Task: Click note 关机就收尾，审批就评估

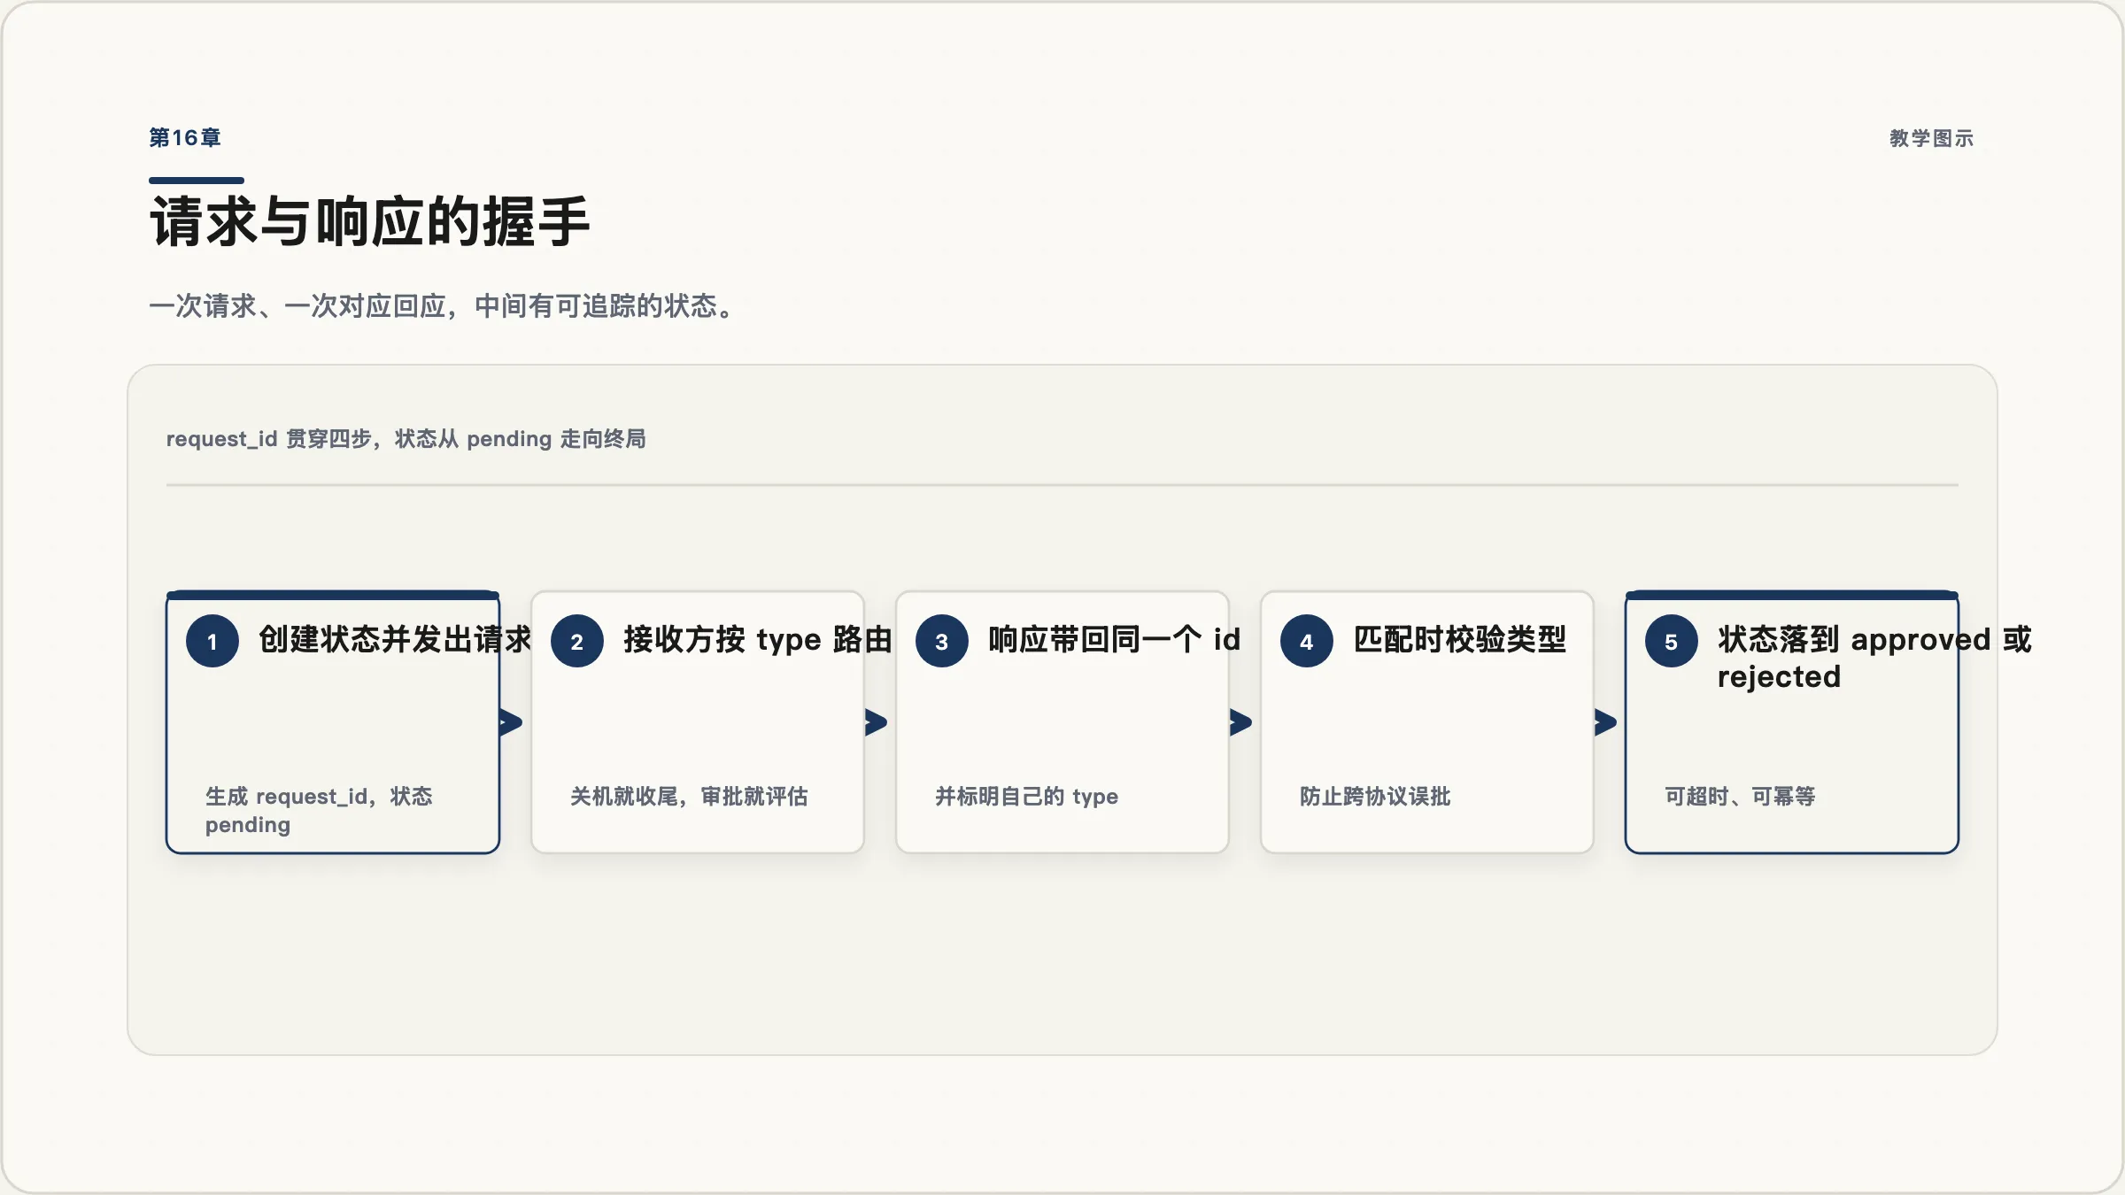Action: coord(689,797)
